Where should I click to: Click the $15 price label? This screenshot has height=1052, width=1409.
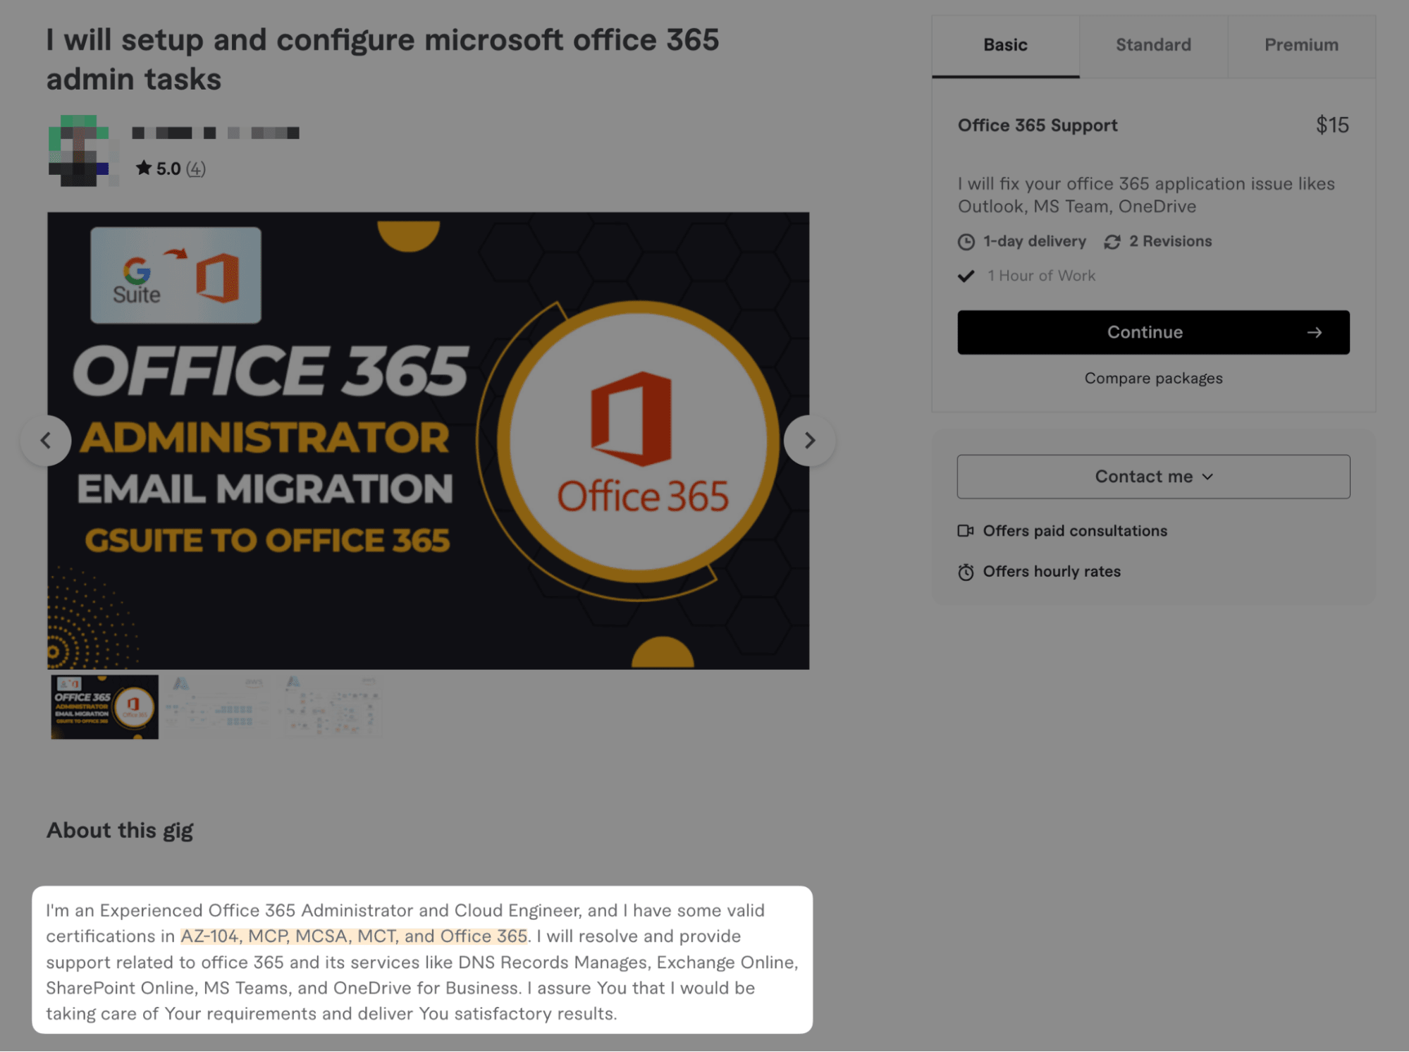pyautogui.click(x=1332, y=126)
